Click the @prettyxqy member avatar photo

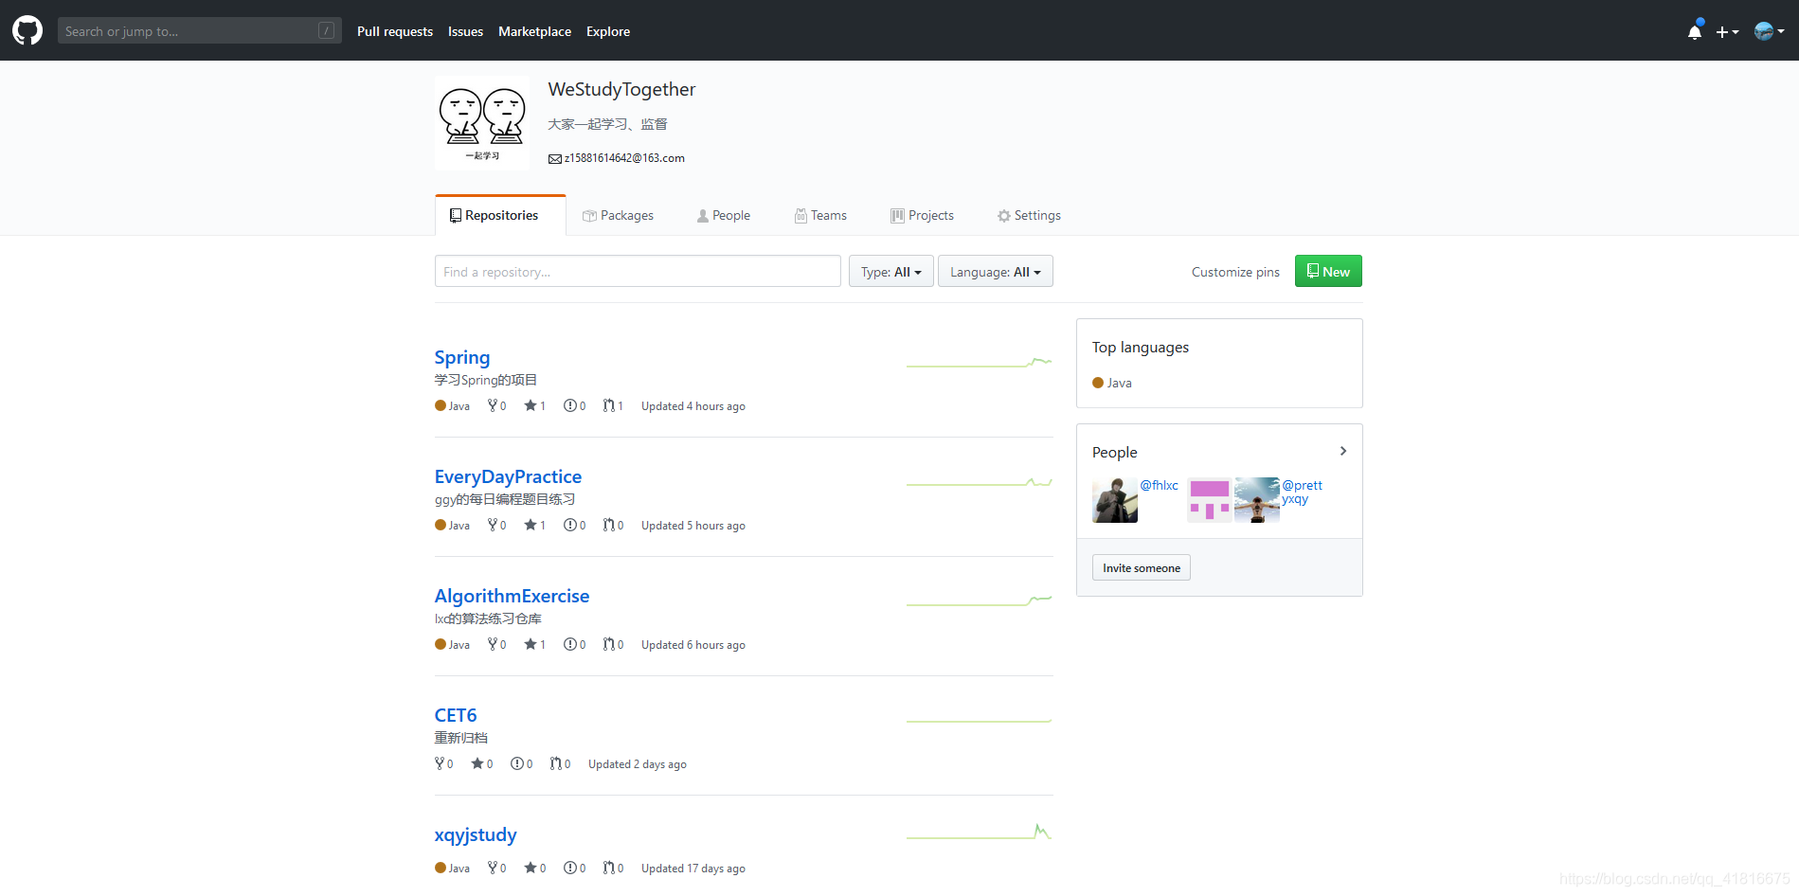[1257, 500]
